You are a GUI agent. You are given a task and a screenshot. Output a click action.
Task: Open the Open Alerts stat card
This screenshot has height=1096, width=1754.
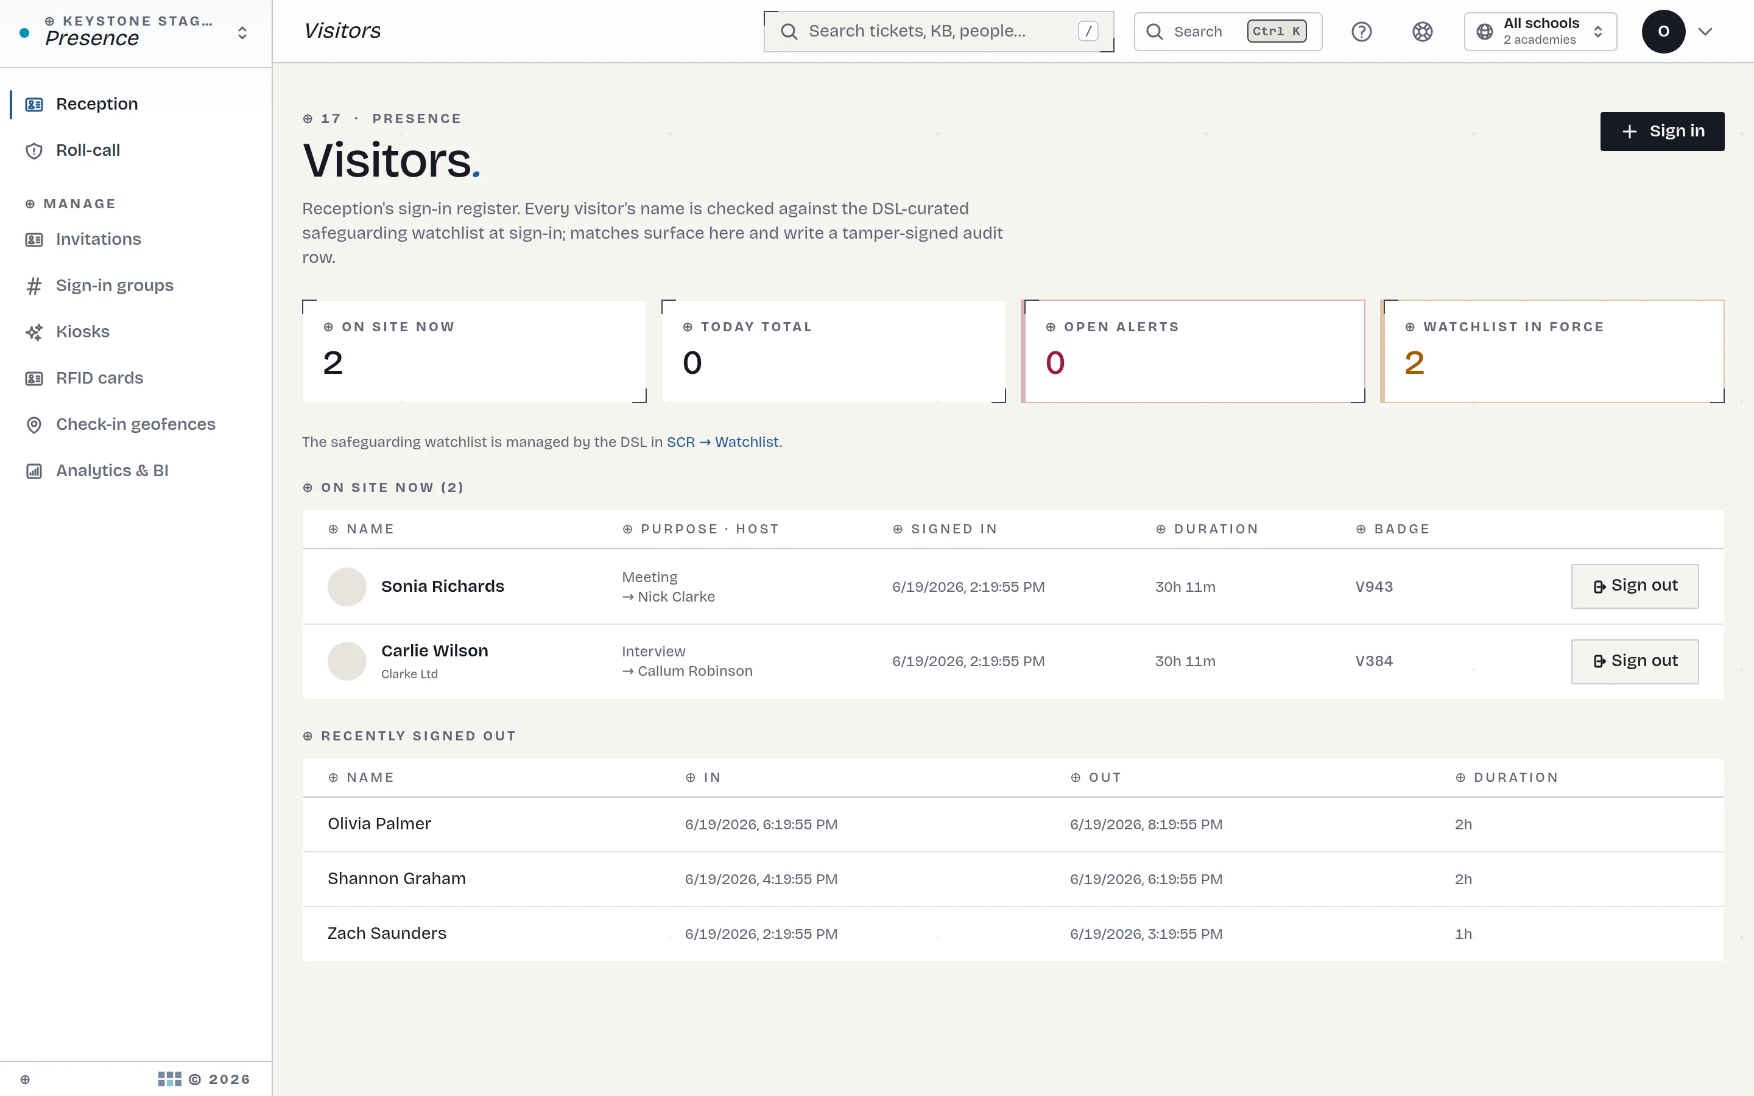[x=1193, y=351]
